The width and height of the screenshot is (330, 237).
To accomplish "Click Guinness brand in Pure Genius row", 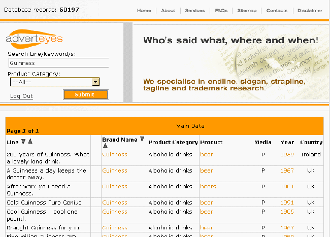I will pyautogui.click(x=115, y=202).
